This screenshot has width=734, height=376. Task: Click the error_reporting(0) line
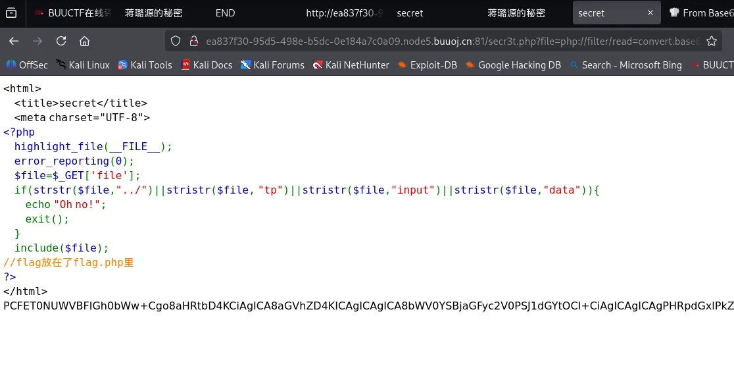click(x=74, y=161)
